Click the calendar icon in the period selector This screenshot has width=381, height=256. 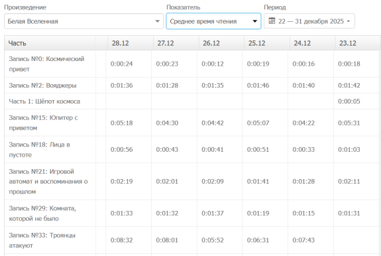click(x=272, y=21)
